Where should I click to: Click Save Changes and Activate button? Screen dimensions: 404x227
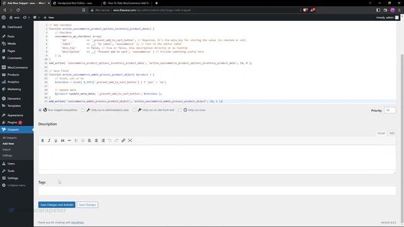(x=57, y=204)
